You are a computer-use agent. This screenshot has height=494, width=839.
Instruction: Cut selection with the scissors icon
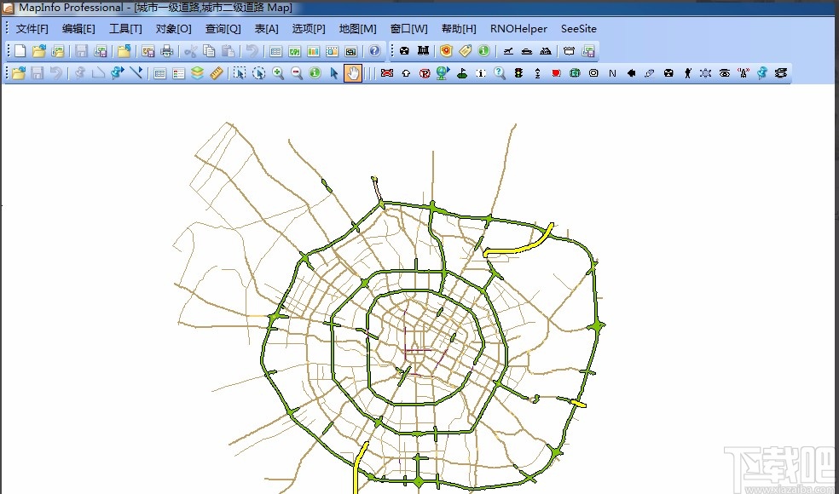(x=190, y=51)
